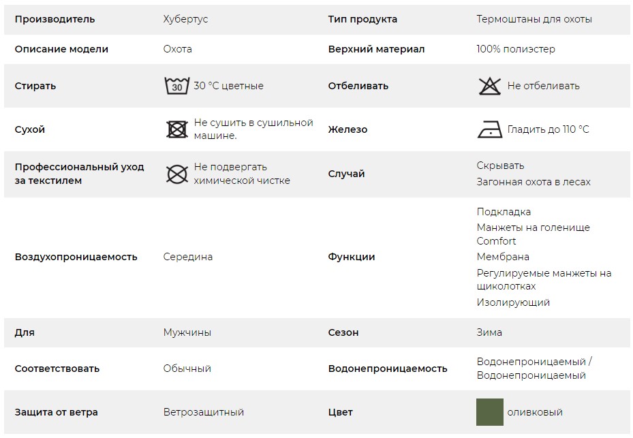Click the do-not-tumble-dry crossed square icon

pos(177,129)
